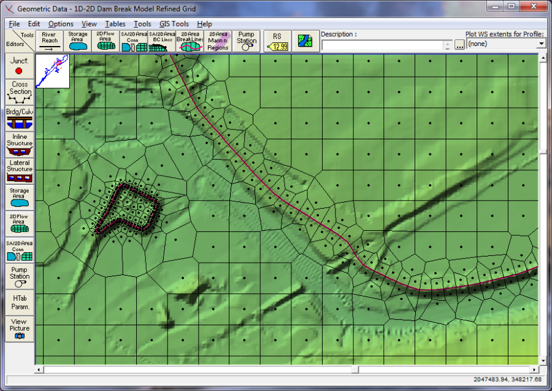
Task: Open the Inline Structure editor
Action: tap(19, 144)
